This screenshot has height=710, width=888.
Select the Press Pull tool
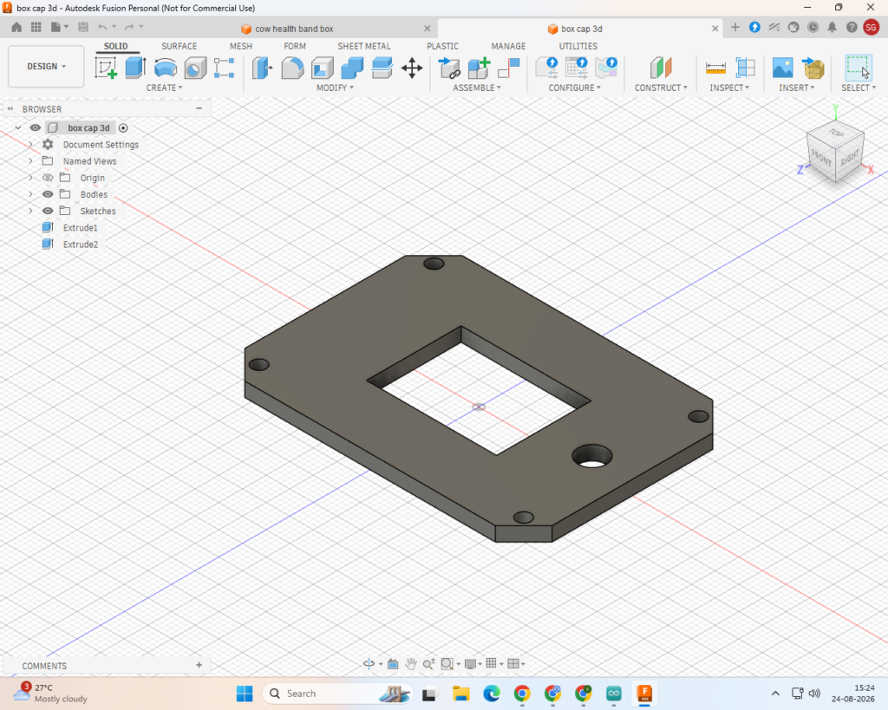(262, 68)
